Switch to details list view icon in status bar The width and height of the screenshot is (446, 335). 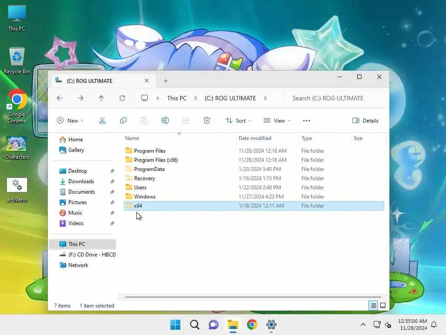coord(373,306)
